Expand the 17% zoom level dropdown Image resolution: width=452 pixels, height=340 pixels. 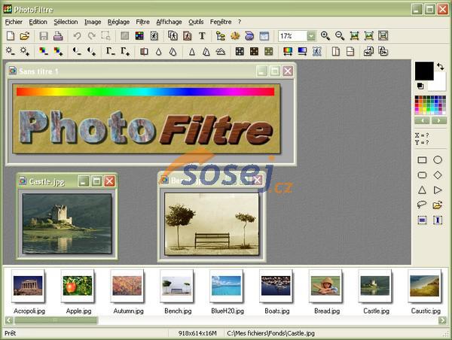(x=311, y=36)
